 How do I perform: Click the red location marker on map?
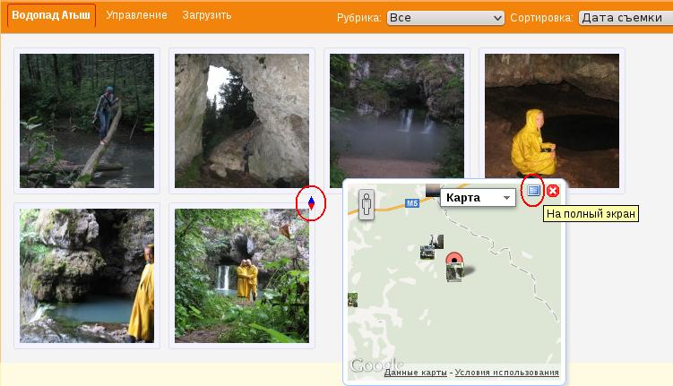click(454, 260)
